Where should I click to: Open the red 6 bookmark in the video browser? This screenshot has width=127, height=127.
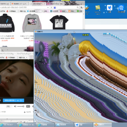[10, 57]
